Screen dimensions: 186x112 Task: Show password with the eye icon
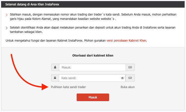[x=122, y=78]
